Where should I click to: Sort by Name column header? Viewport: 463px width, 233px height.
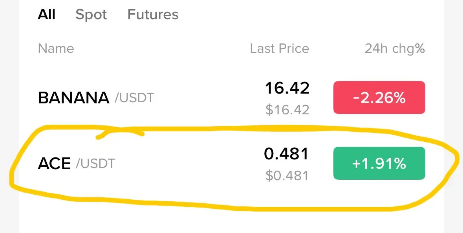click(56, 49)
